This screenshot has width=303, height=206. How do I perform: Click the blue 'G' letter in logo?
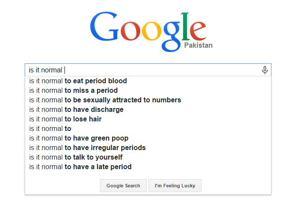104,26
